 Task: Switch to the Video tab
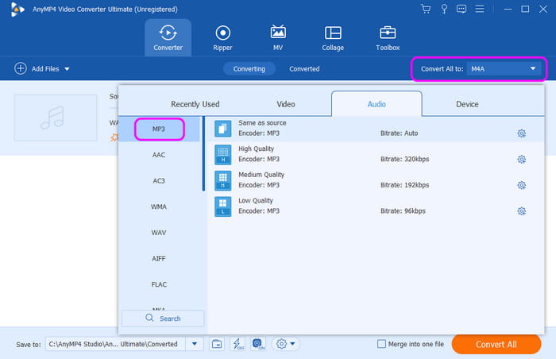click(286, 104)
